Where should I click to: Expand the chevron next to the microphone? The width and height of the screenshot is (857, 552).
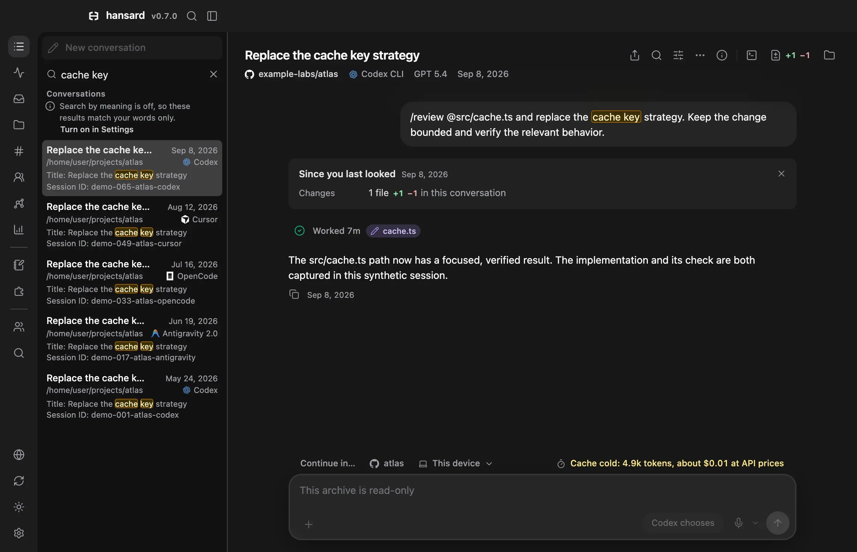click(x=755, y=523)
